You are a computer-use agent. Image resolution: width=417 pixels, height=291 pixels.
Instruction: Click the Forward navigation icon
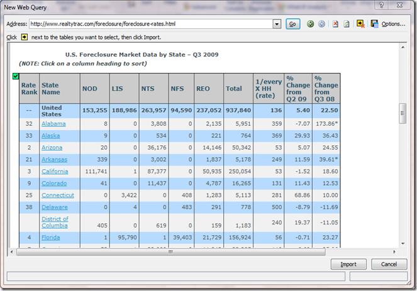coord(321,24)
